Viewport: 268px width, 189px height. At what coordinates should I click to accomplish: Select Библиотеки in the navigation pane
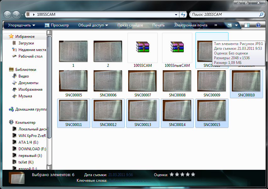point(26,69)
